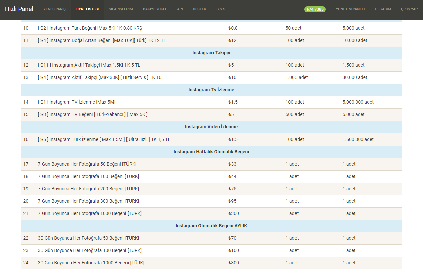Click service row 13 Instagram Aktif Takipçi

pyautogui.click(x=103, y=77)
